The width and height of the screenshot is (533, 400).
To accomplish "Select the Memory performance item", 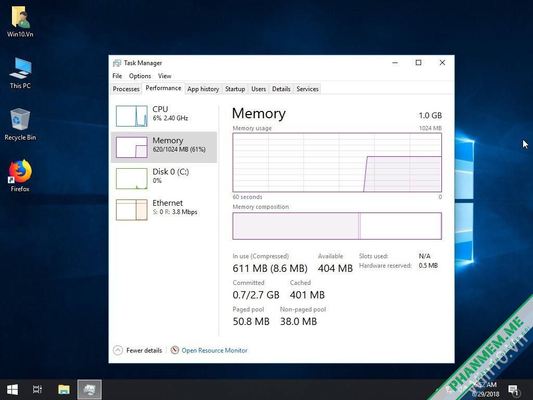I will coord(164,147).
